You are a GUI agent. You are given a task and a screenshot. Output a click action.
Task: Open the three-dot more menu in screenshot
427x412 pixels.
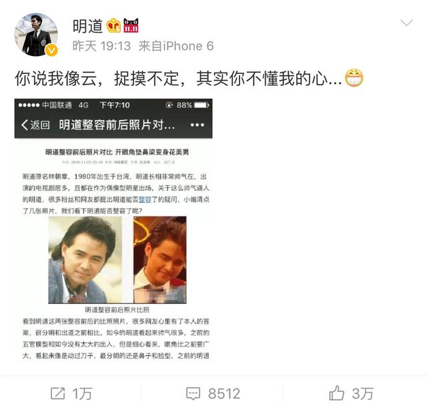coord(197,125)
